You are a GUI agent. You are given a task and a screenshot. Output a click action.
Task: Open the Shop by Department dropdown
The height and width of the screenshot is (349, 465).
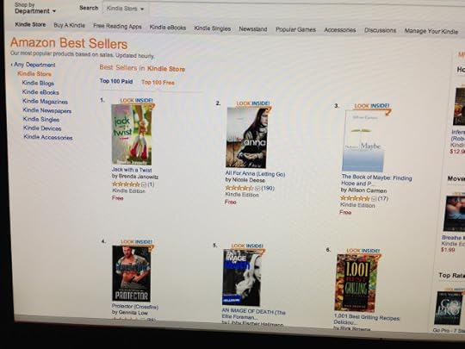35,8
